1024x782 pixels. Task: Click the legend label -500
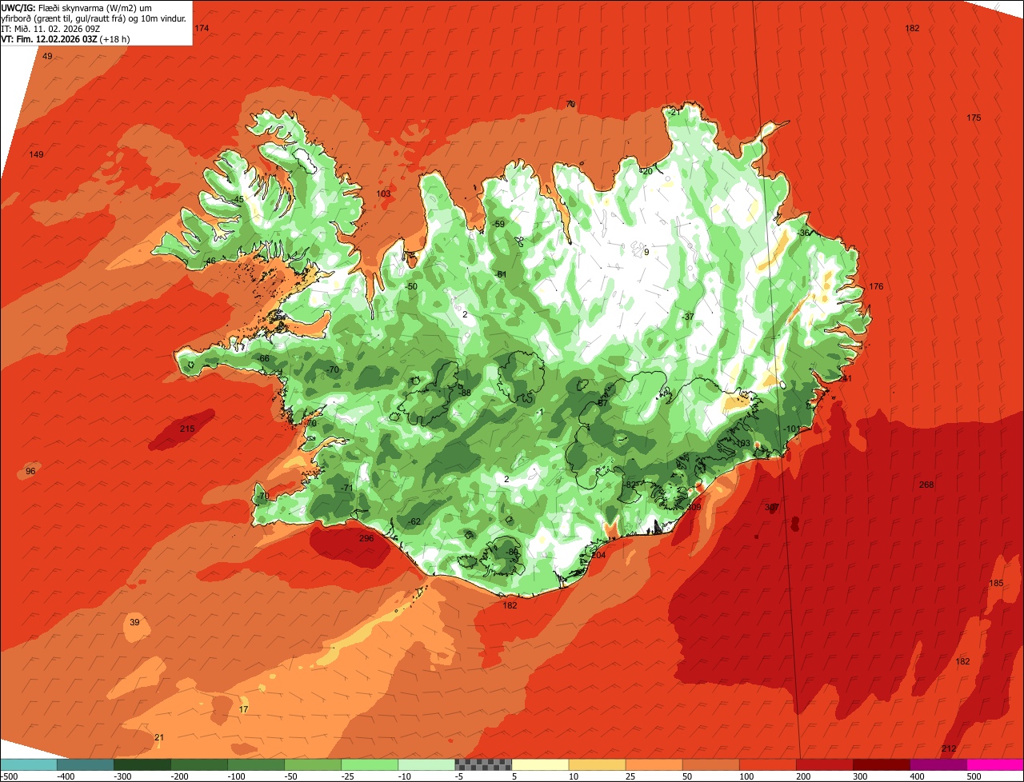(x=10, y=776)
